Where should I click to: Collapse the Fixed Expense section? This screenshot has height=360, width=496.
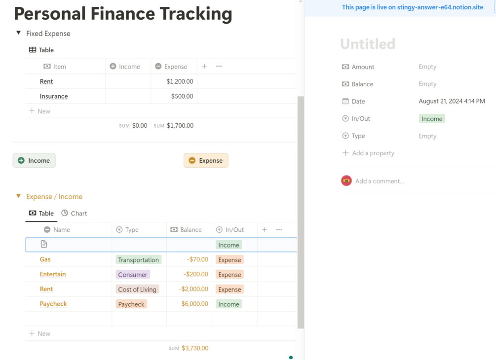[18, 33]
